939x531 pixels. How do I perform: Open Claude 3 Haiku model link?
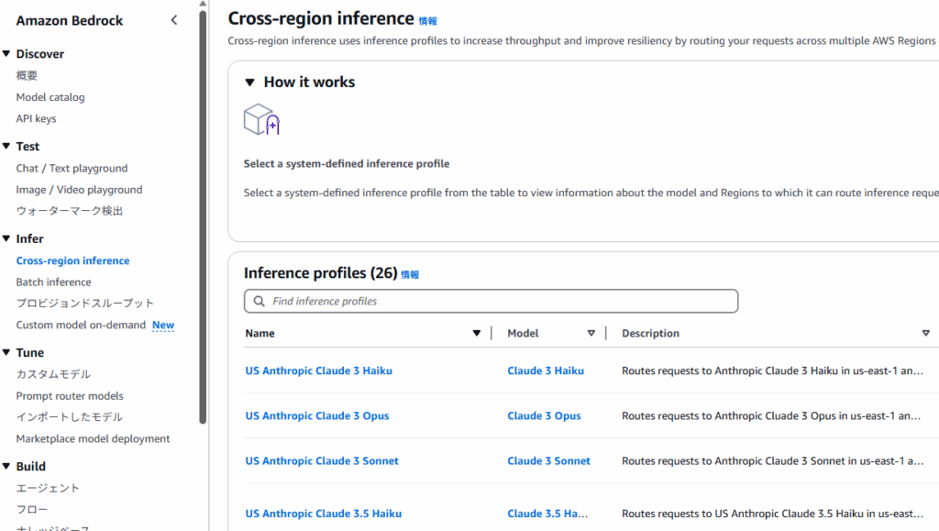[x=546, y=371]
